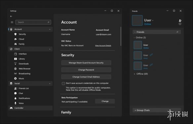The height and width of the screenshot is (124, 193).
Task: Click the Account profile icon in sidebar
Action: (x=11, y=29)
